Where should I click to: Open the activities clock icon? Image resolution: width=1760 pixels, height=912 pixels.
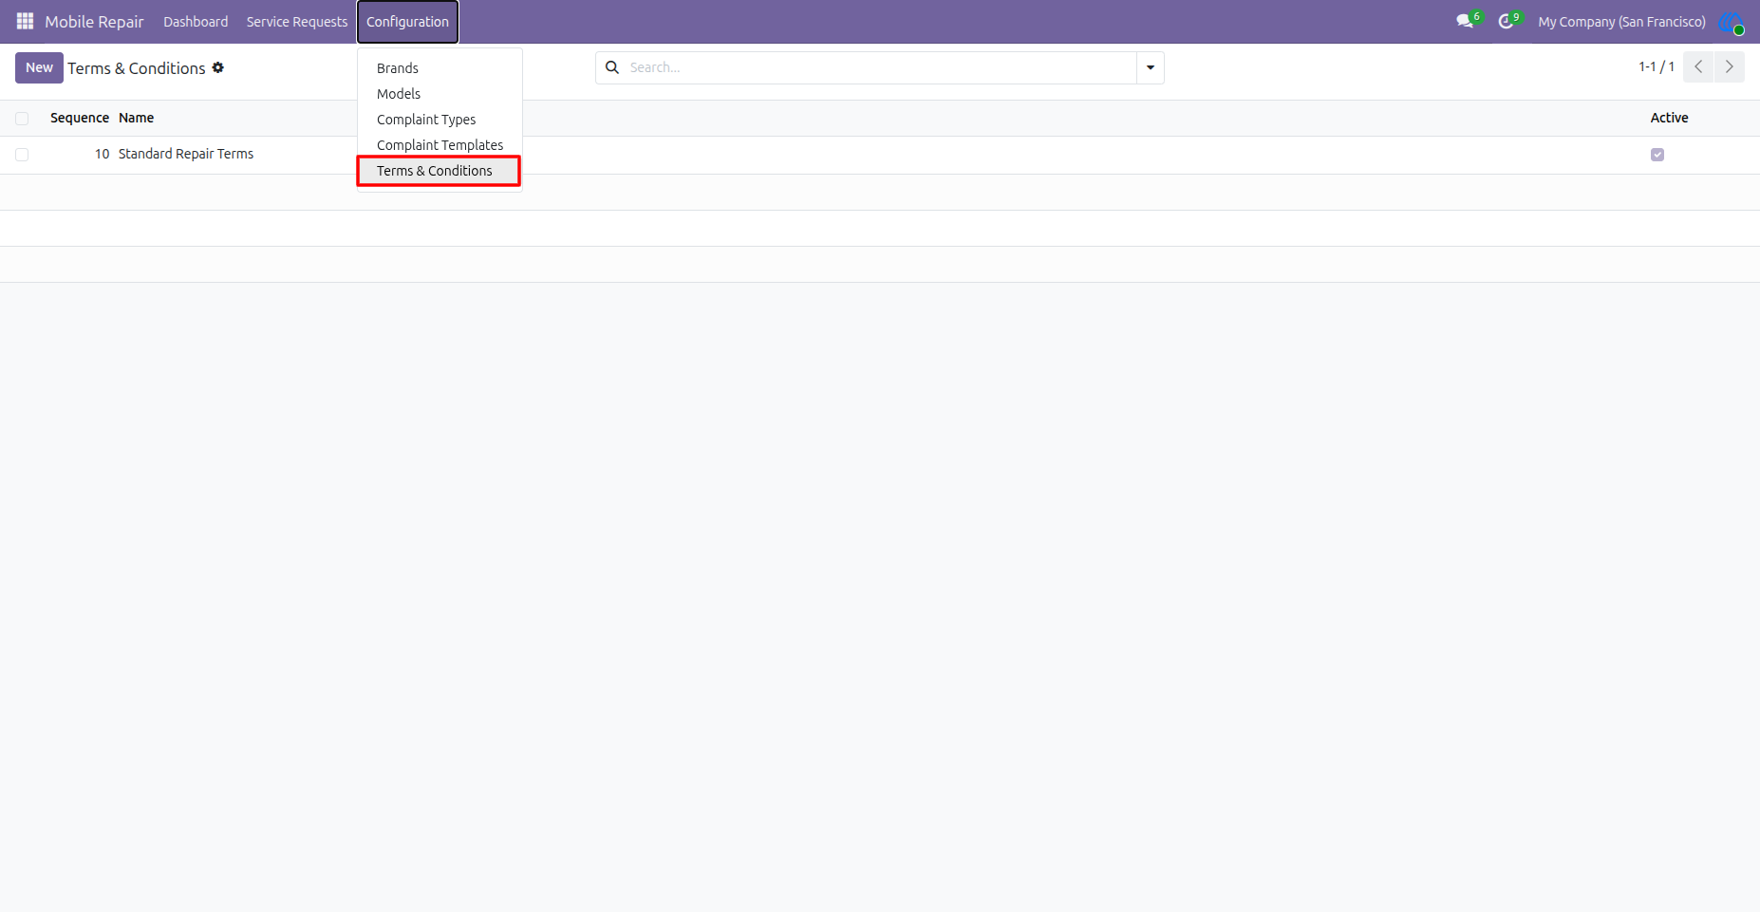pyautogui.click(x=1507, y=21)
